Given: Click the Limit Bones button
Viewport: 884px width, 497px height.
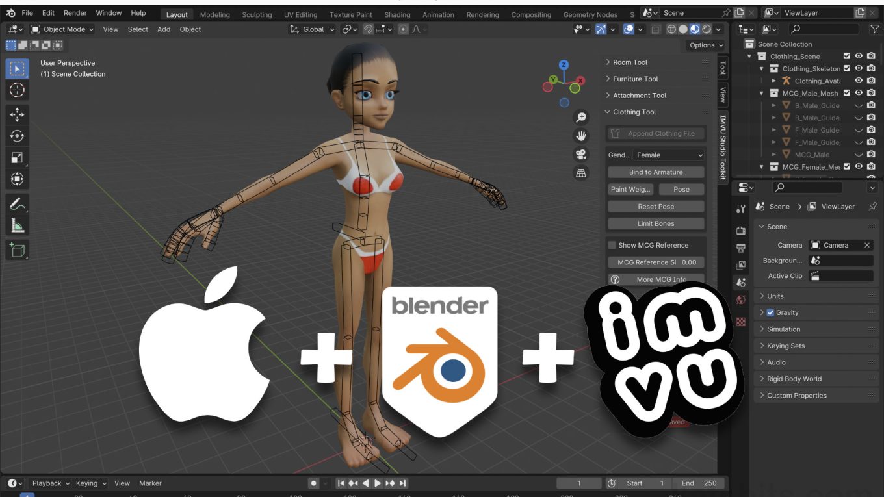Looking at the screenshot, I should (656, 223).
